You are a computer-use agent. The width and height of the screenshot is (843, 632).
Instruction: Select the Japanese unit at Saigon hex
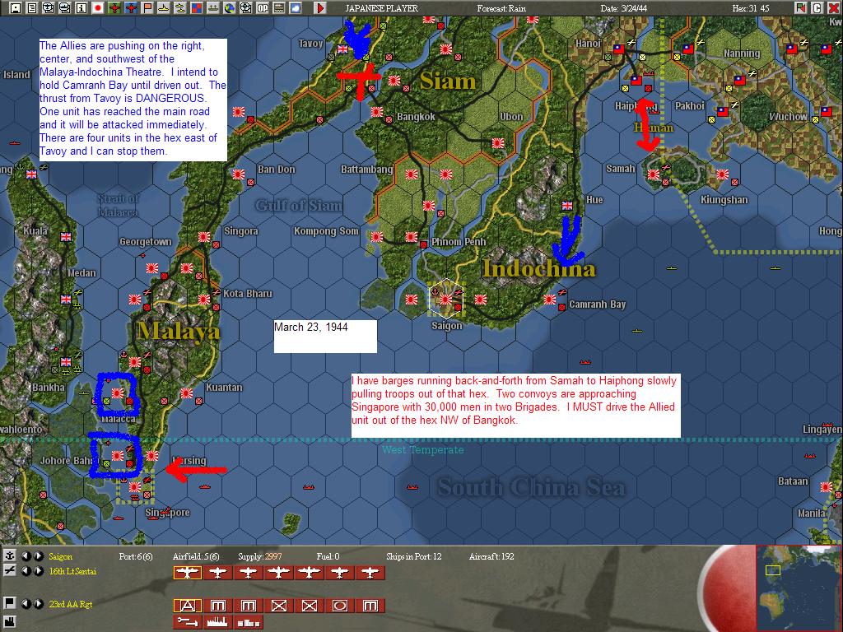click(x=445, y=300)
